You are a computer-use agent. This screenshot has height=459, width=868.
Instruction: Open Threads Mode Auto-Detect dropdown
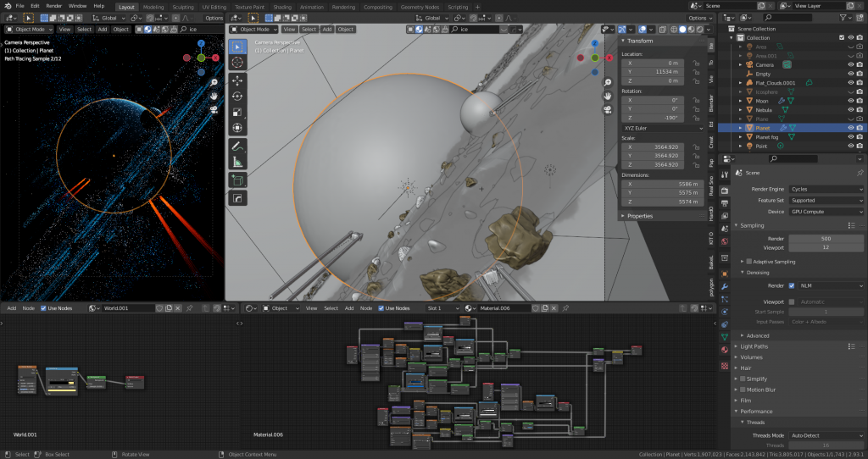point(826,436)
